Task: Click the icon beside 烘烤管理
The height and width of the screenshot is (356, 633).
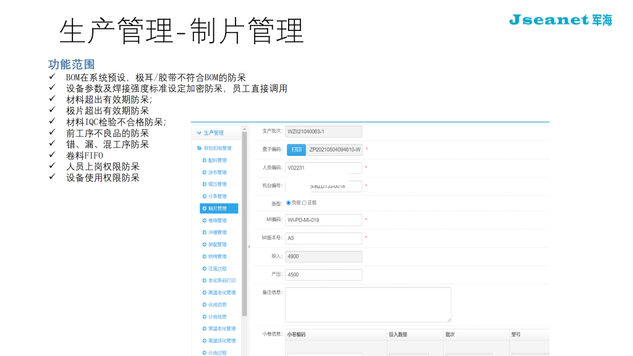Action: [205, 256]
